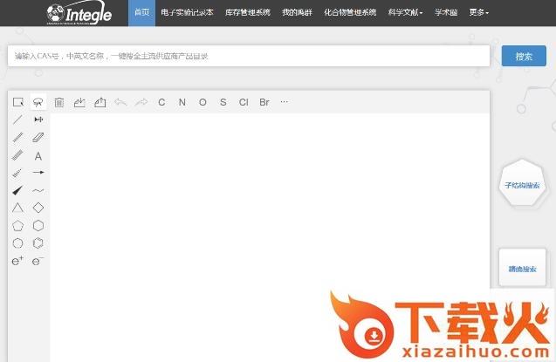
Task: Select the solid wedge bond tool
Action: tap(17, 190)
